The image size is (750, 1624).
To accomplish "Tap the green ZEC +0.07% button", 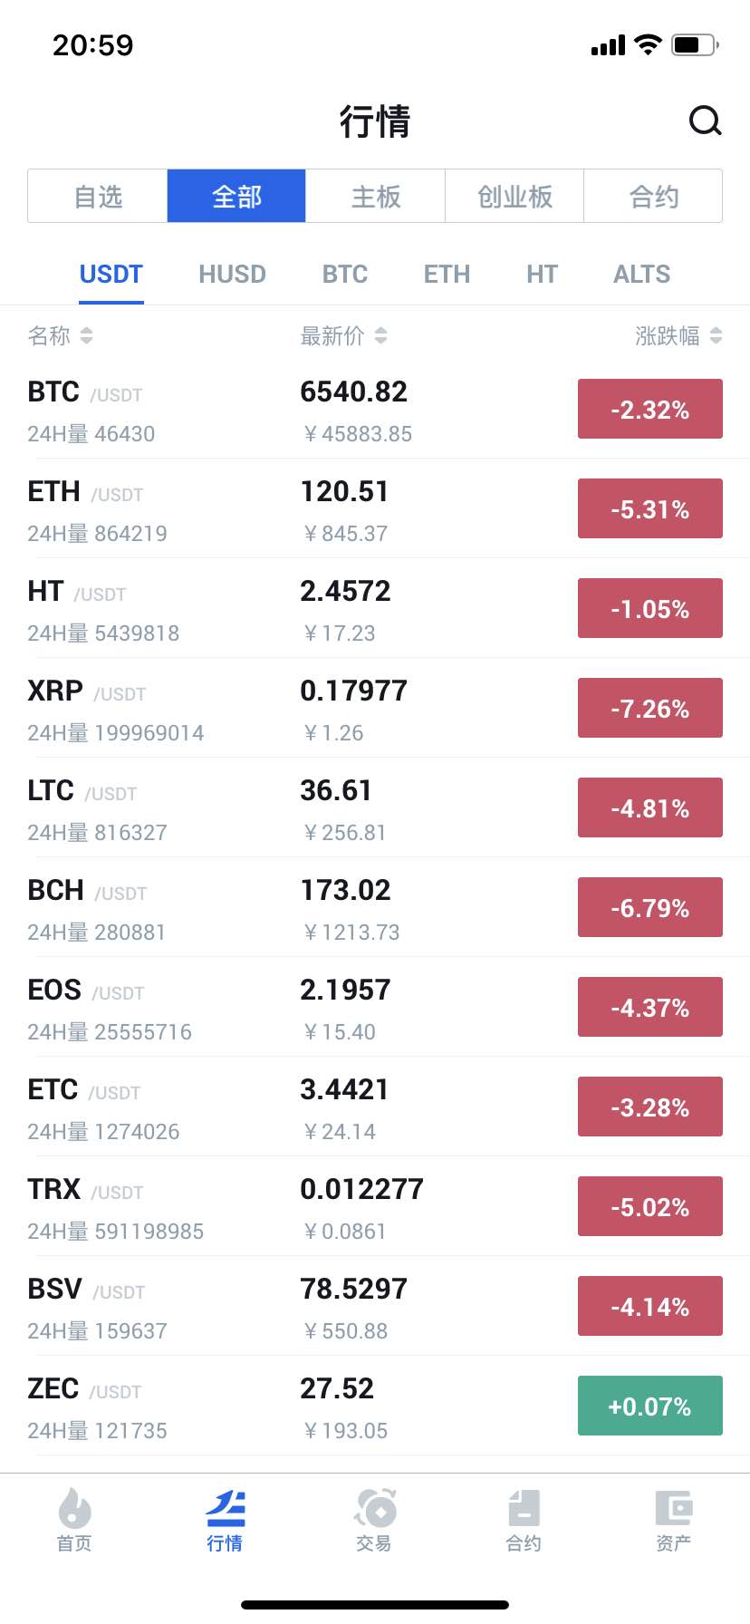I will 650,1406.
